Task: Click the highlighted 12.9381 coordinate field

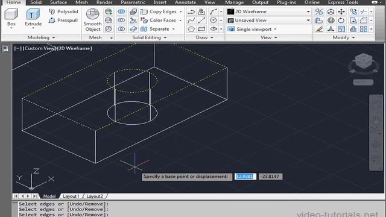Action: coord(245,177)
